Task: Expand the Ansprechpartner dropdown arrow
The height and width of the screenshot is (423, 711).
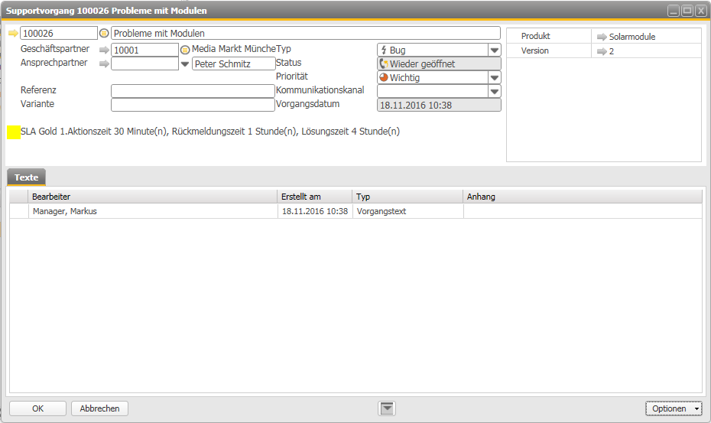Action: tap(185, 64)
